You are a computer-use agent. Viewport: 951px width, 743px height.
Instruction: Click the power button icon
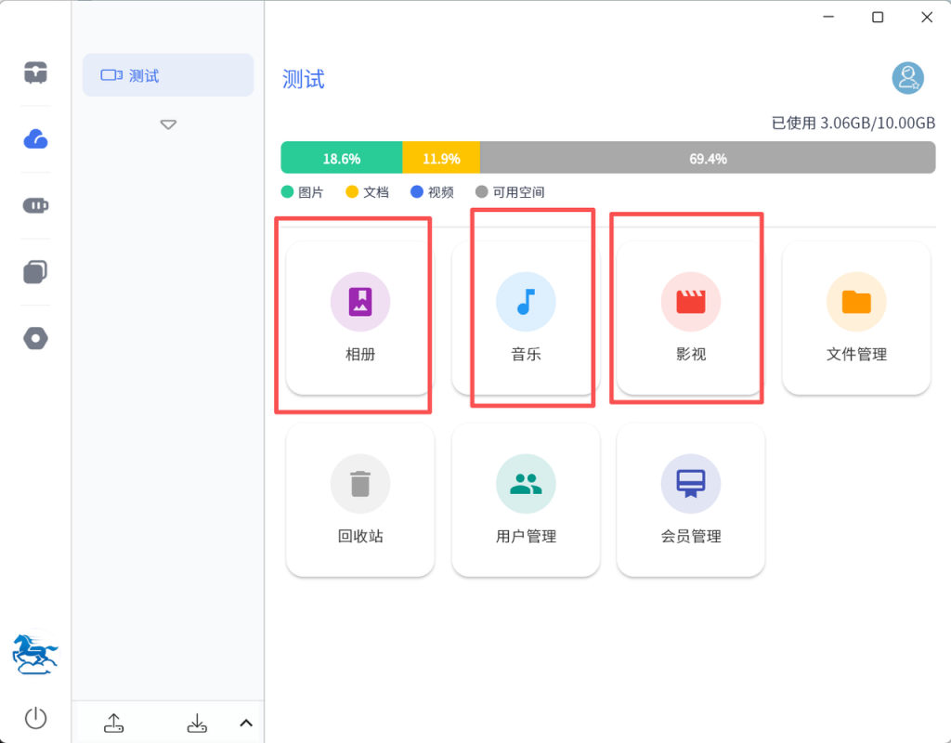tap(35, 718)
